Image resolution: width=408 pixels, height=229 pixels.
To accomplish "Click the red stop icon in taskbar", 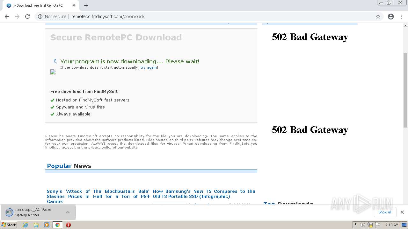I will point(68,225).
